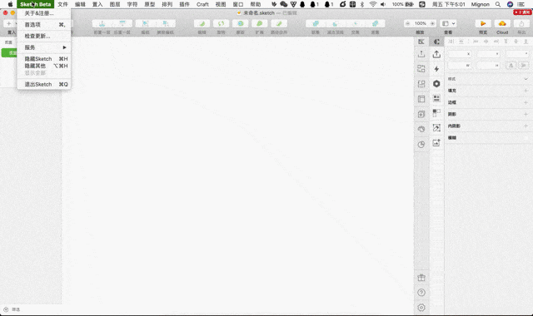The width and height of the screenshot is (533, 316).
Task: Open the hexagon symbol panel icon
Action: point(436,83)
